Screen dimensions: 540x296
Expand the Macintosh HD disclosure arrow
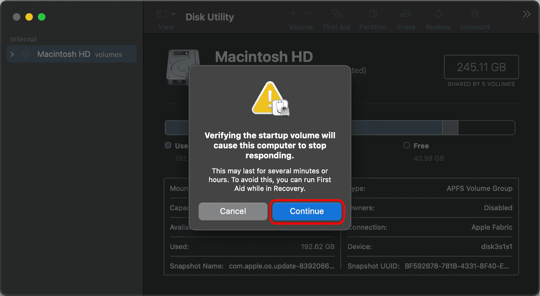(x=12, y=54)
